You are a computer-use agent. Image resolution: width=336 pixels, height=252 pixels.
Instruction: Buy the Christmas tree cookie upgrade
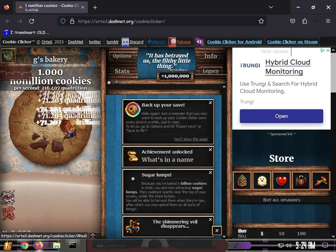242,181
